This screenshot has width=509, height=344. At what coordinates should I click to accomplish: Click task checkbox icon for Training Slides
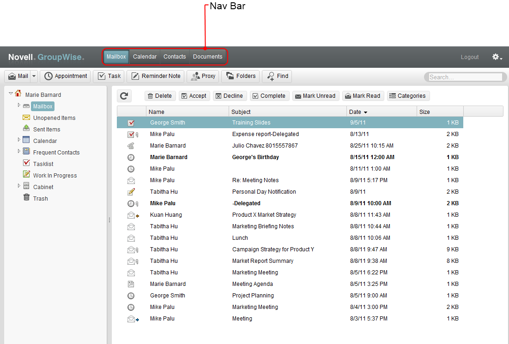pos(131,123)
